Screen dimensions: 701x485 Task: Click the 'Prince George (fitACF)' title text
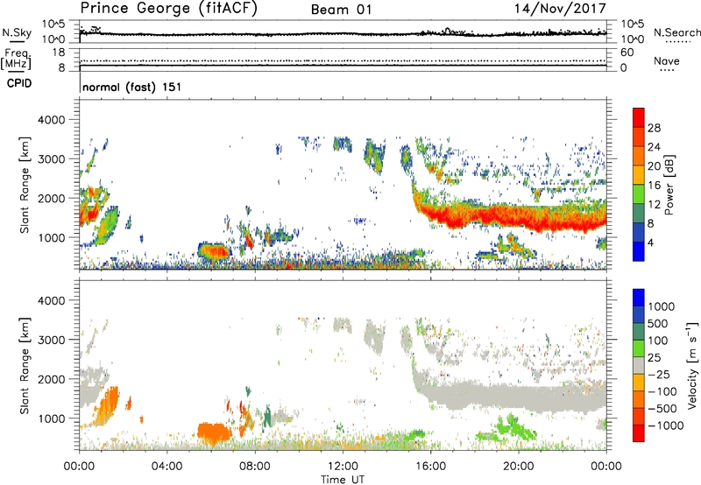[x=168, y=9]
